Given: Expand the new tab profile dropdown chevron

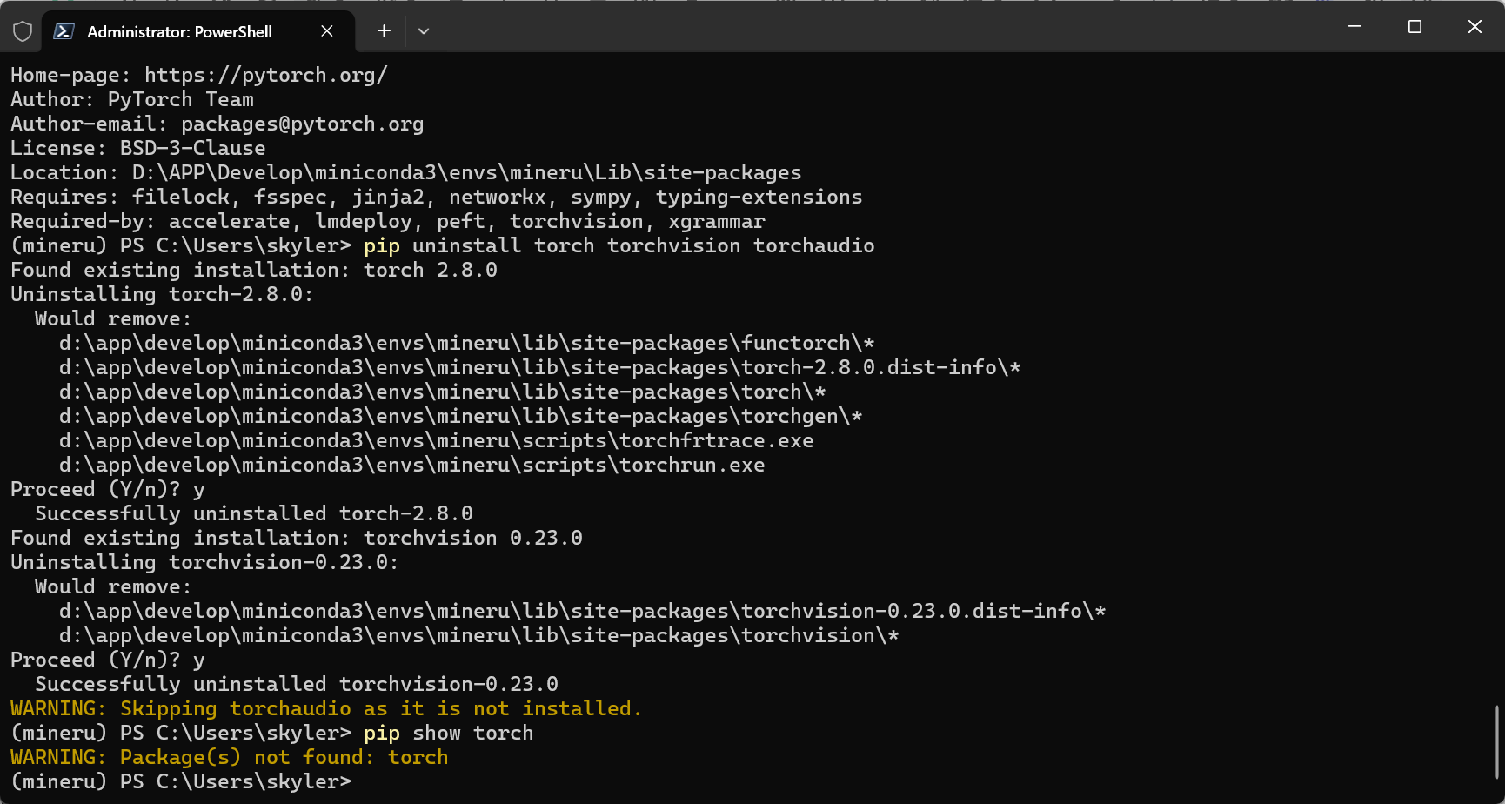Looking at the screenshot, I should tap(424, 31).
